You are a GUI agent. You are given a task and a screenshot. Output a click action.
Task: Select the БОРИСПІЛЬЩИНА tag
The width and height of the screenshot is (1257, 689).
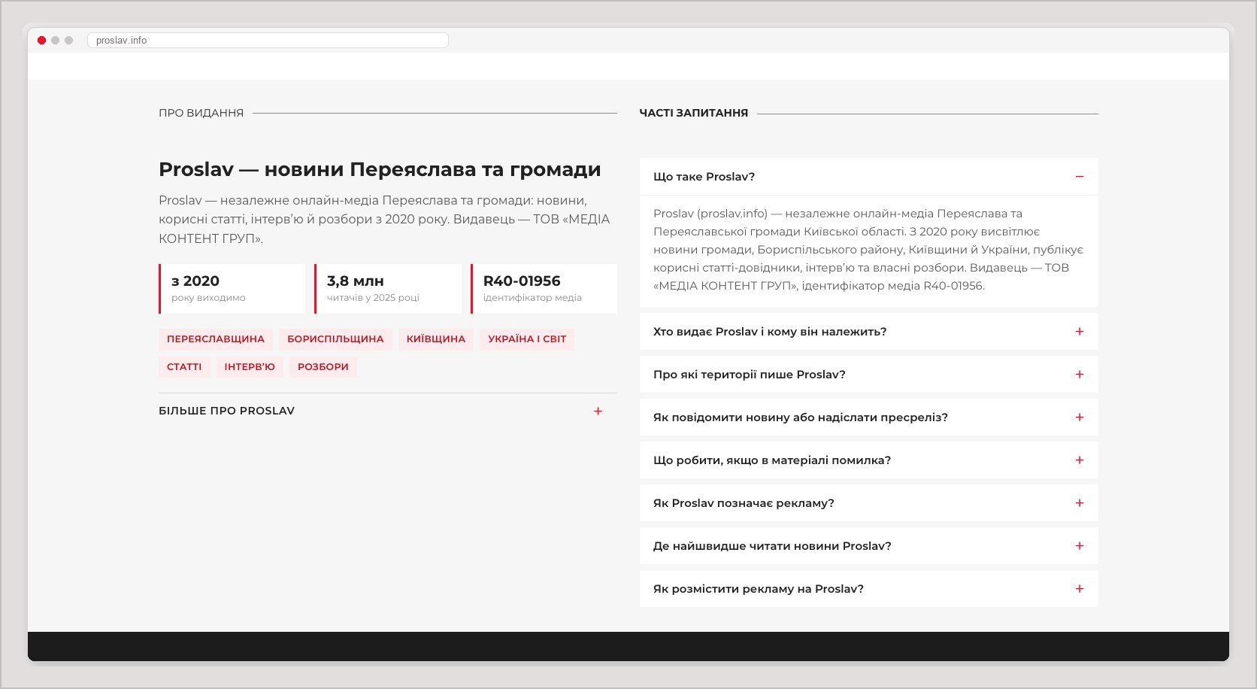335,339
